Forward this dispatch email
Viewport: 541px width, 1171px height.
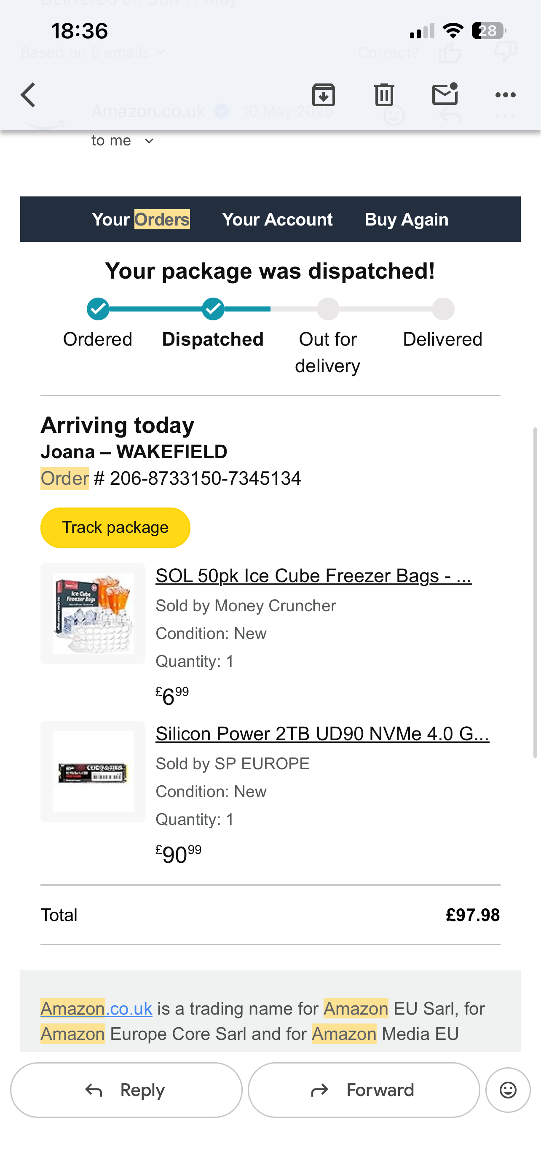pyautogui.click(x=363, y=1090)
